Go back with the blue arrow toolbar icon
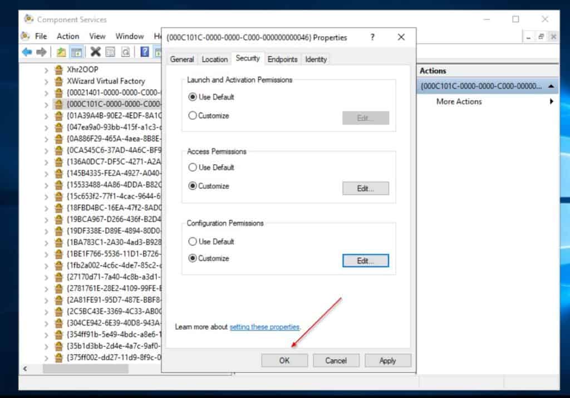The width and height of the screenshot is (570, 398). click(x=27, y=52)
